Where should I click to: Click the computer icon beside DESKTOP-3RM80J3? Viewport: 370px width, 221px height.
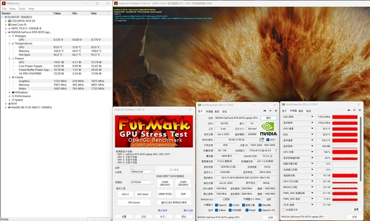click(6, 17)
